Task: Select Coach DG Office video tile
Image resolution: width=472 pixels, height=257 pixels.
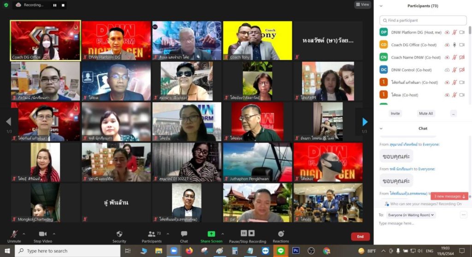Action: click(46, 41)
